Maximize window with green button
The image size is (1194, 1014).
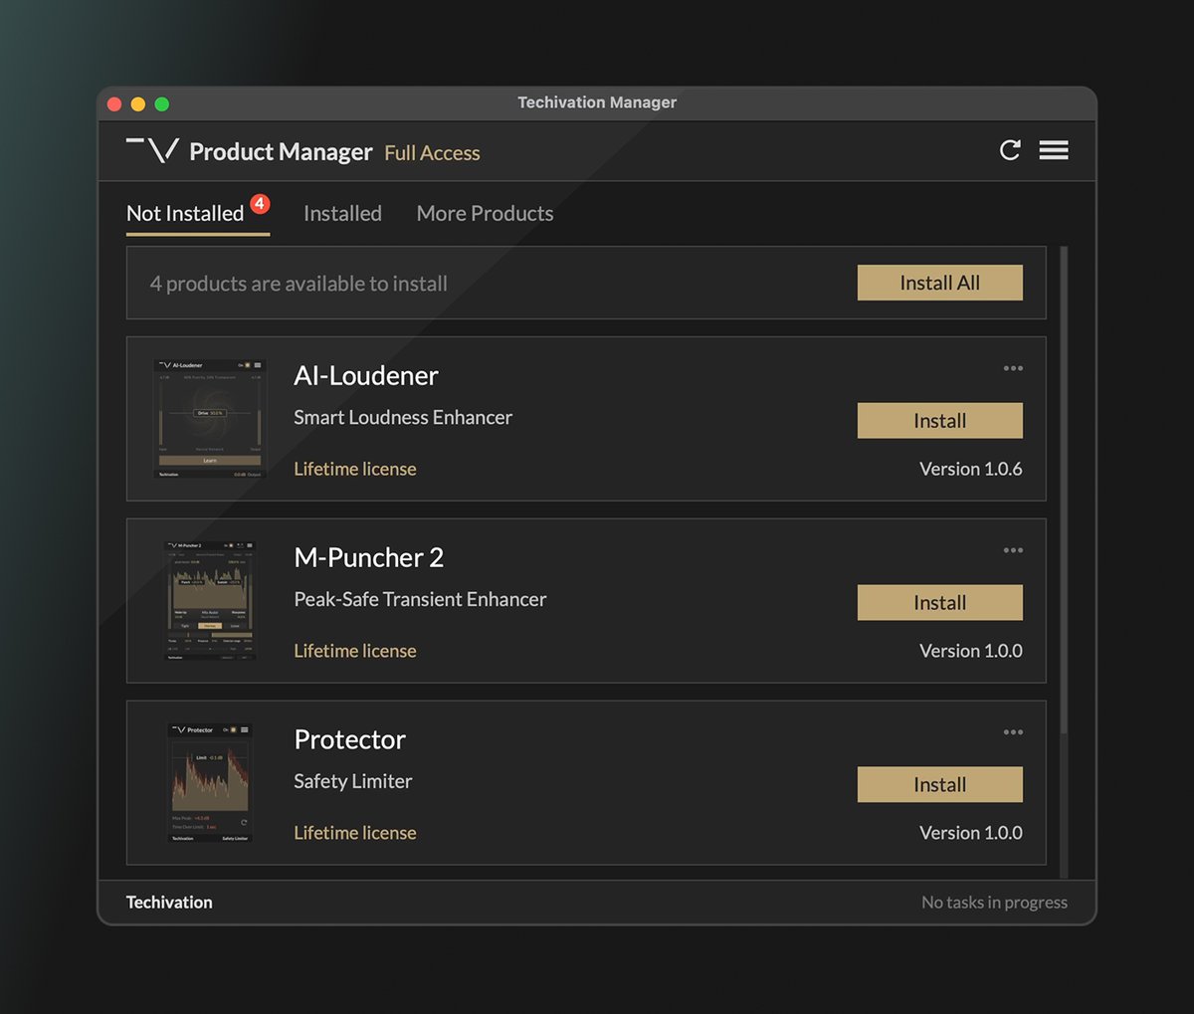[x=162, y=103]
